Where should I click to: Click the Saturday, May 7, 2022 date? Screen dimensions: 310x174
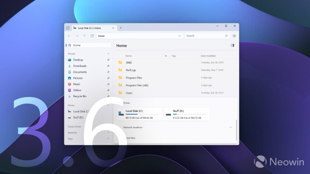(x=212, y=70)
